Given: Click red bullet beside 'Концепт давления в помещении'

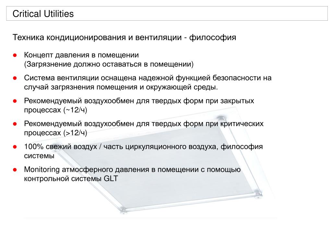Looking at the screenshot, I should [15, 55].
